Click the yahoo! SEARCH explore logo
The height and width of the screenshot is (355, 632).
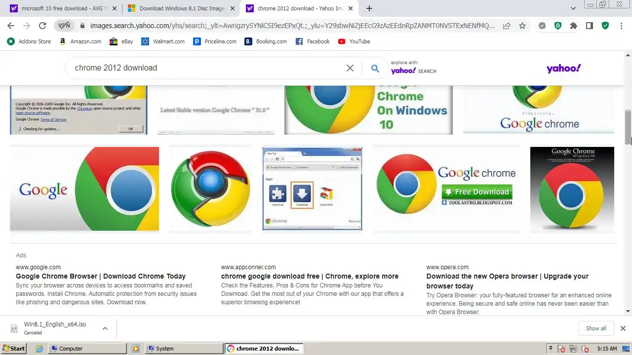414,71
